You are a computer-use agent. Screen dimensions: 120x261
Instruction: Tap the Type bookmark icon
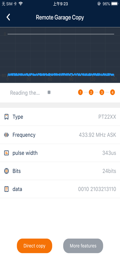(x=6, y=117)
